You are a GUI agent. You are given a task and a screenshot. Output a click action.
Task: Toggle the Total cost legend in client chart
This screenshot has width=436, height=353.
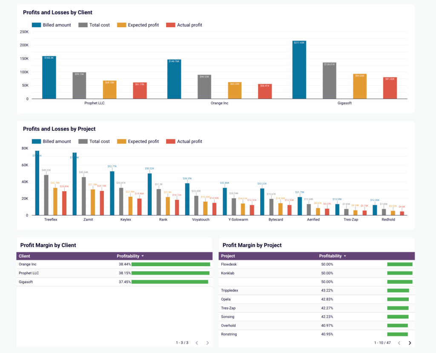click(94, 25)
